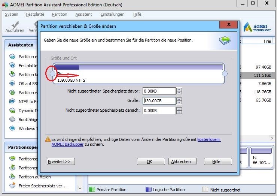Open the Assistent menu
Viewport: 277px width, 196px height.
(83, 14)
